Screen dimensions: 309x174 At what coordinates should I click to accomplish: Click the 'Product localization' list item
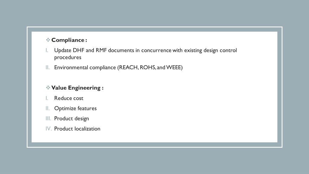click(x=77, y=129)
